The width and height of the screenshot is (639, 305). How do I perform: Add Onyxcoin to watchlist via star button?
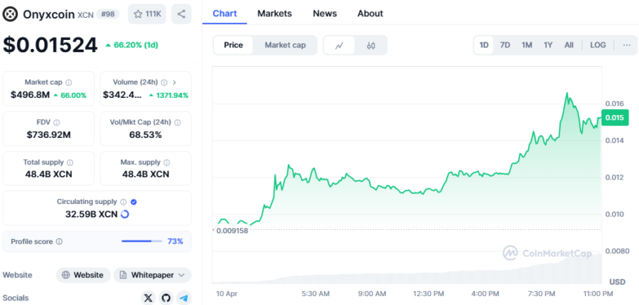click(x=146, y=13)
